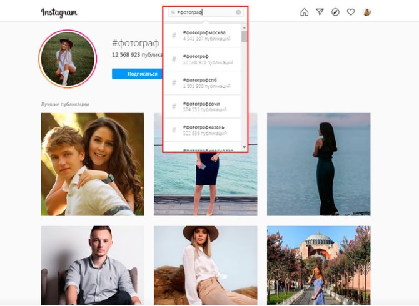
Task: Click the search input containing #фотограф
Action: 206,12
